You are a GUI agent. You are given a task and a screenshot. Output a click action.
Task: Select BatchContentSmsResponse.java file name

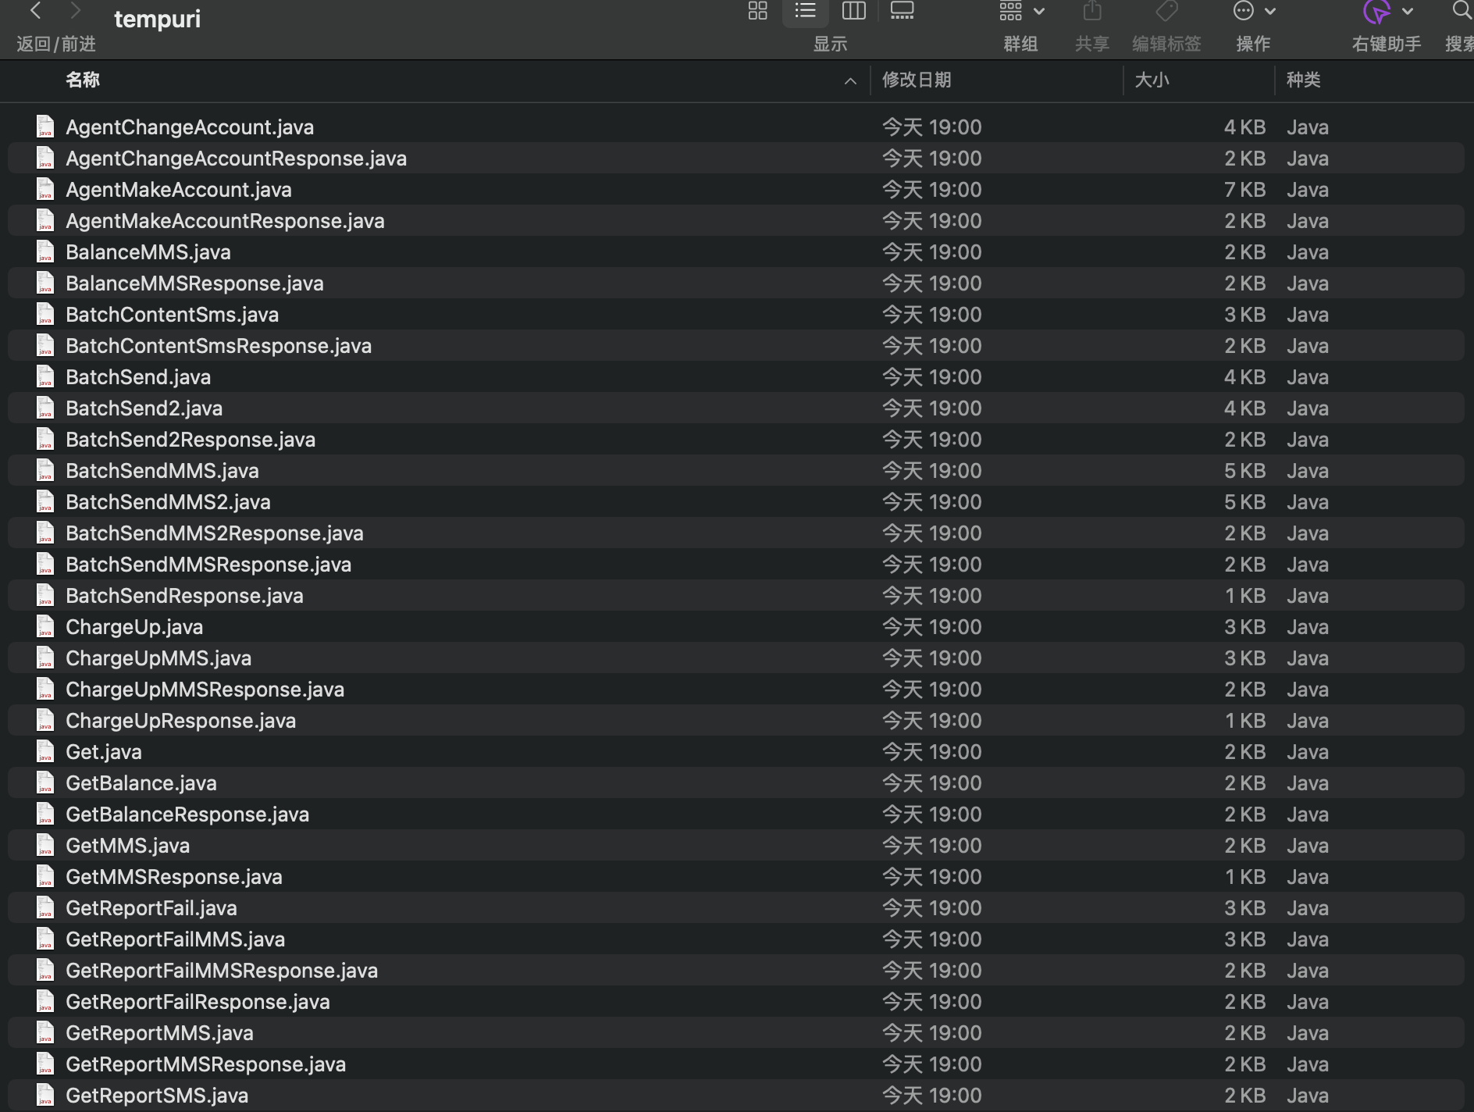(219, 346)
